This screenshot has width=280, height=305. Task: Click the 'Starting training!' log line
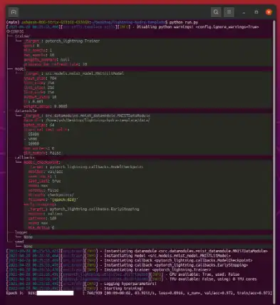tap(76, 289)
